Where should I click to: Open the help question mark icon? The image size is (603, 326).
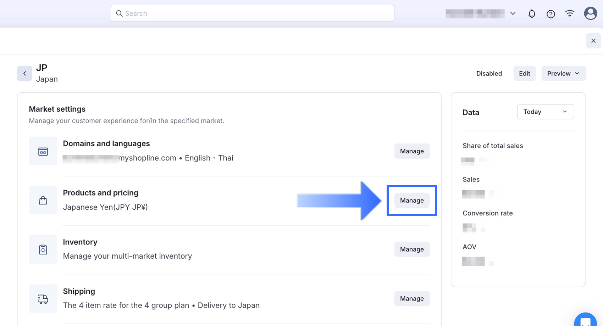[551, 14]
